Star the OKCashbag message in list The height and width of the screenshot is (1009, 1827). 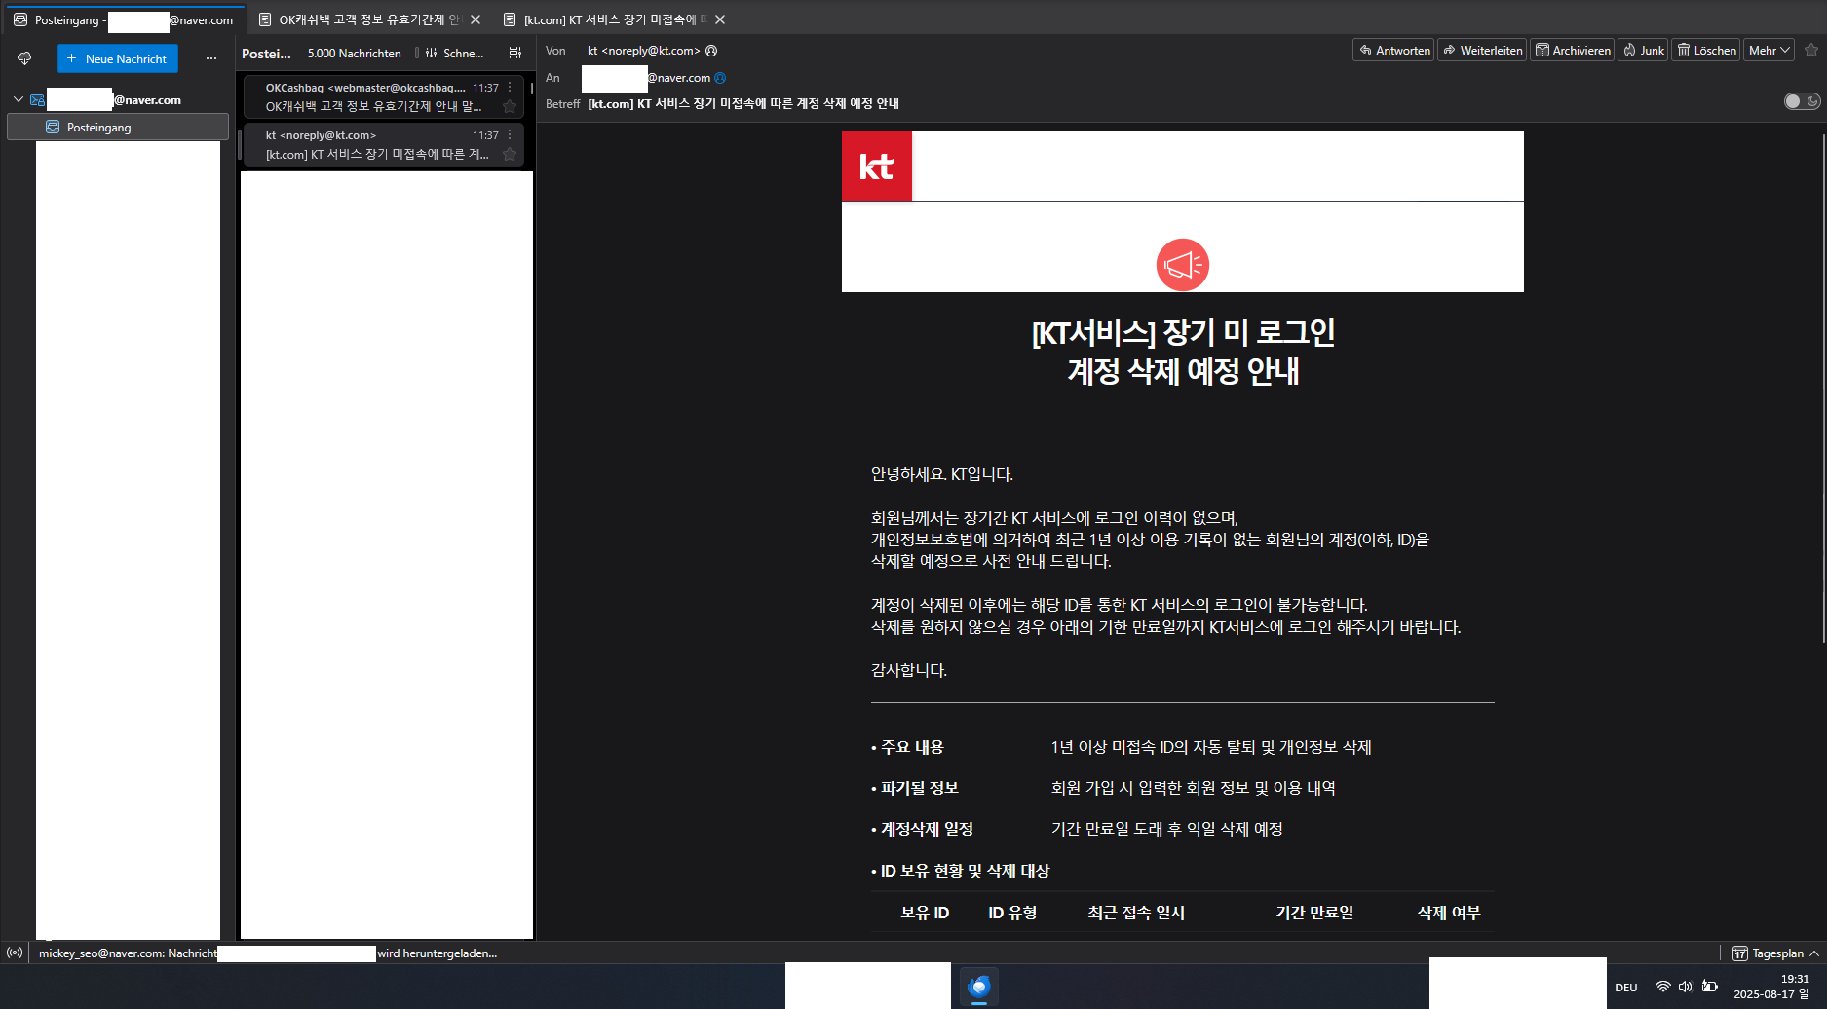click(510, 107)
